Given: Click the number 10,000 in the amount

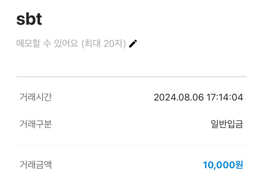Looking at the screenshot, I should pyautogui.click(x=218, y=165).
